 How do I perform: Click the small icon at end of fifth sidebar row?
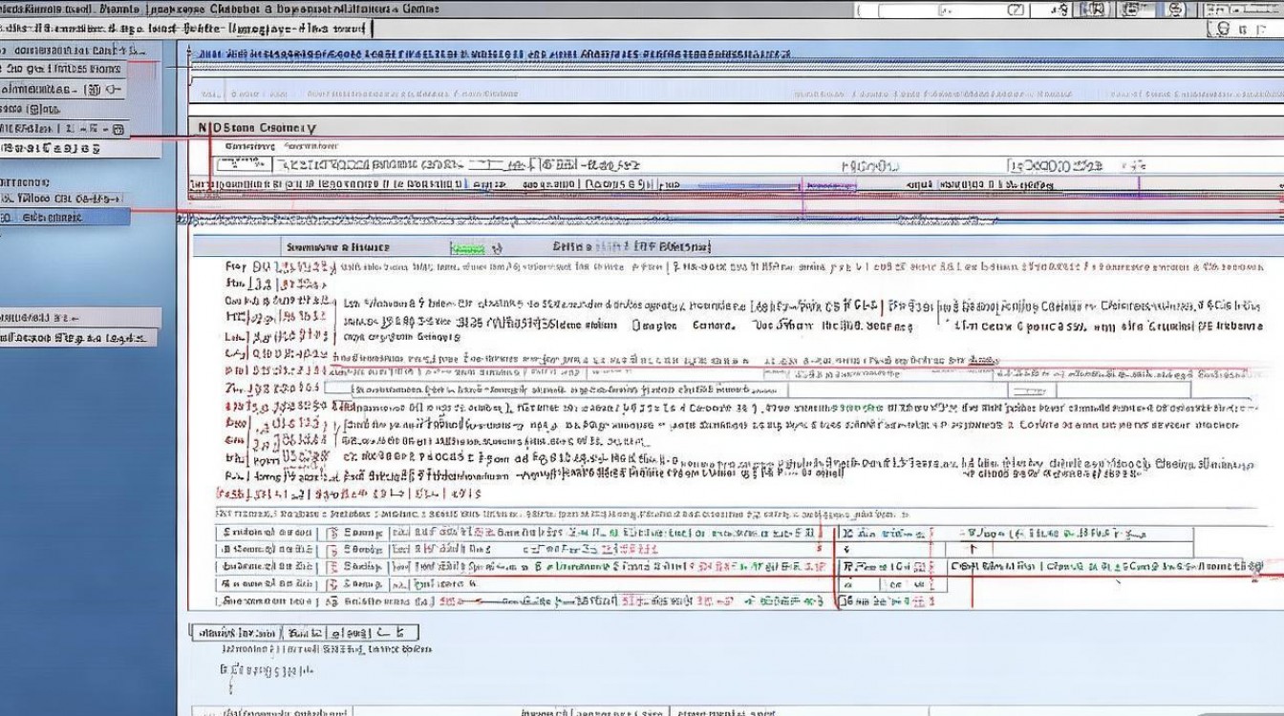pos(118,128)
